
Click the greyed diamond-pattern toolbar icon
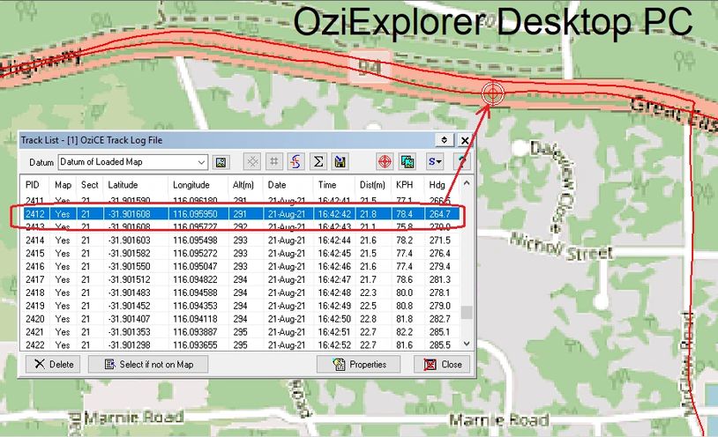click(252, 161)
